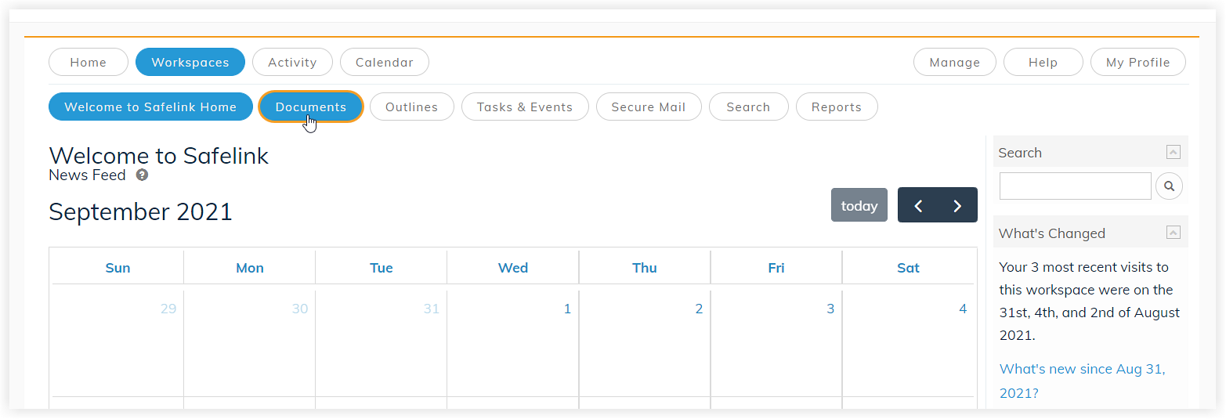Image resolution: width=1226 pixels, height=419 pixels.
Task: Select the Reports tab
Action: (837, 107)
